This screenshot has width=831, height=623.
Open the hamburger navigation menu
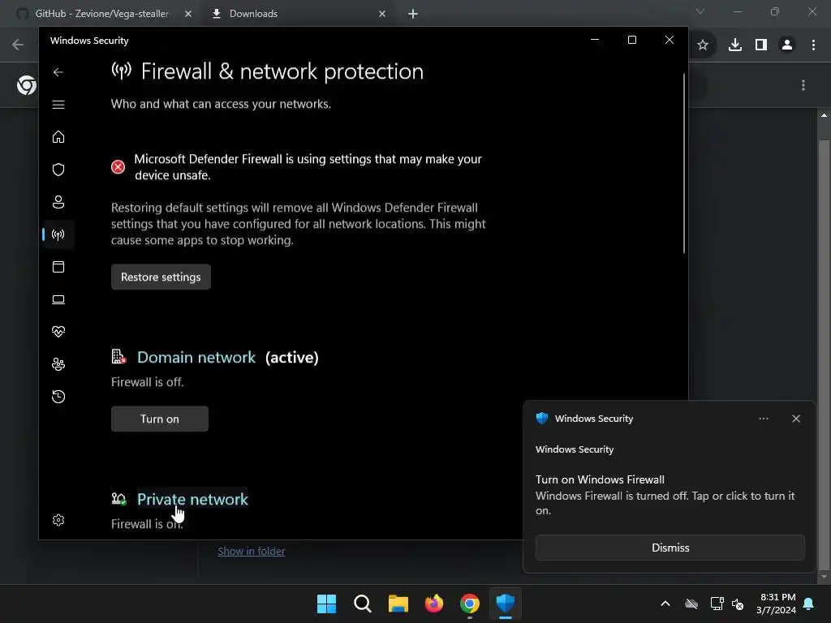tap(58, 105)
